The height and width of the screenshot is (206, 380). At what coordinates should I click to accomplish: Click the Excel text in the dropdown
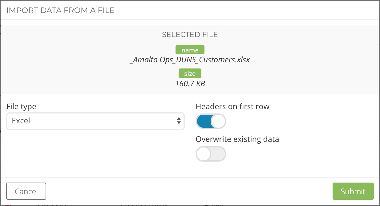click(21, 121)
